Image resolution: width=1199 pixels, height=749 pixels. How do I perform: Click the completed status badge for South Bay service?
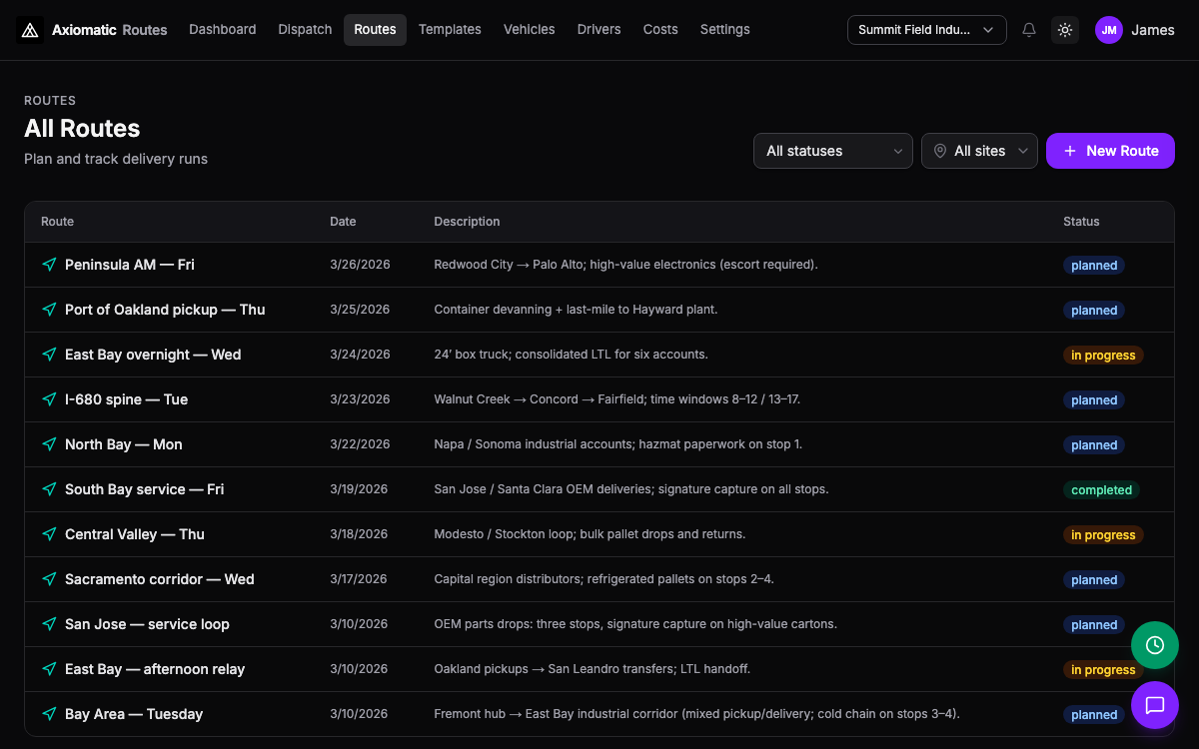(x=1101, y=490)
